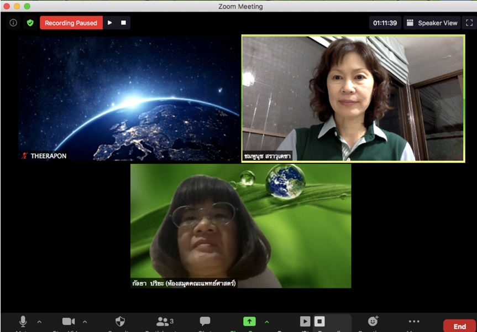Open the Security shield in the toolbar
The height and width of the screenshot is (332, 477).
pos(120,321)
